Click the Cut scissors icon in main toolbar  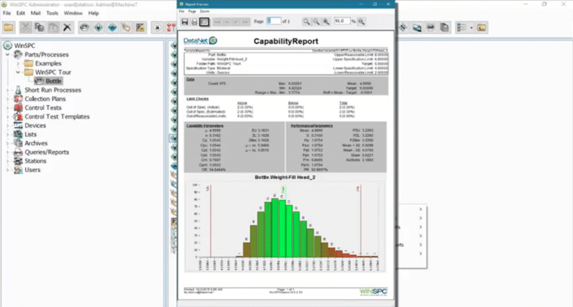pyautogui.click(x=26, y=27)
